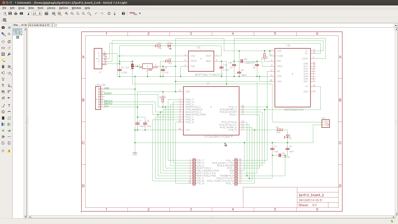The height and width of the screenshot is (224, 398).
Task: Click the Print icon
Action: tap(16, 14)
